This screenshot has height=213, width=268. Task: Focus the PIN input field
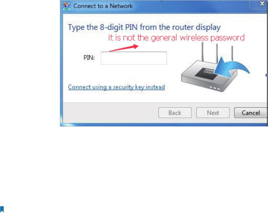coord(134,58)
